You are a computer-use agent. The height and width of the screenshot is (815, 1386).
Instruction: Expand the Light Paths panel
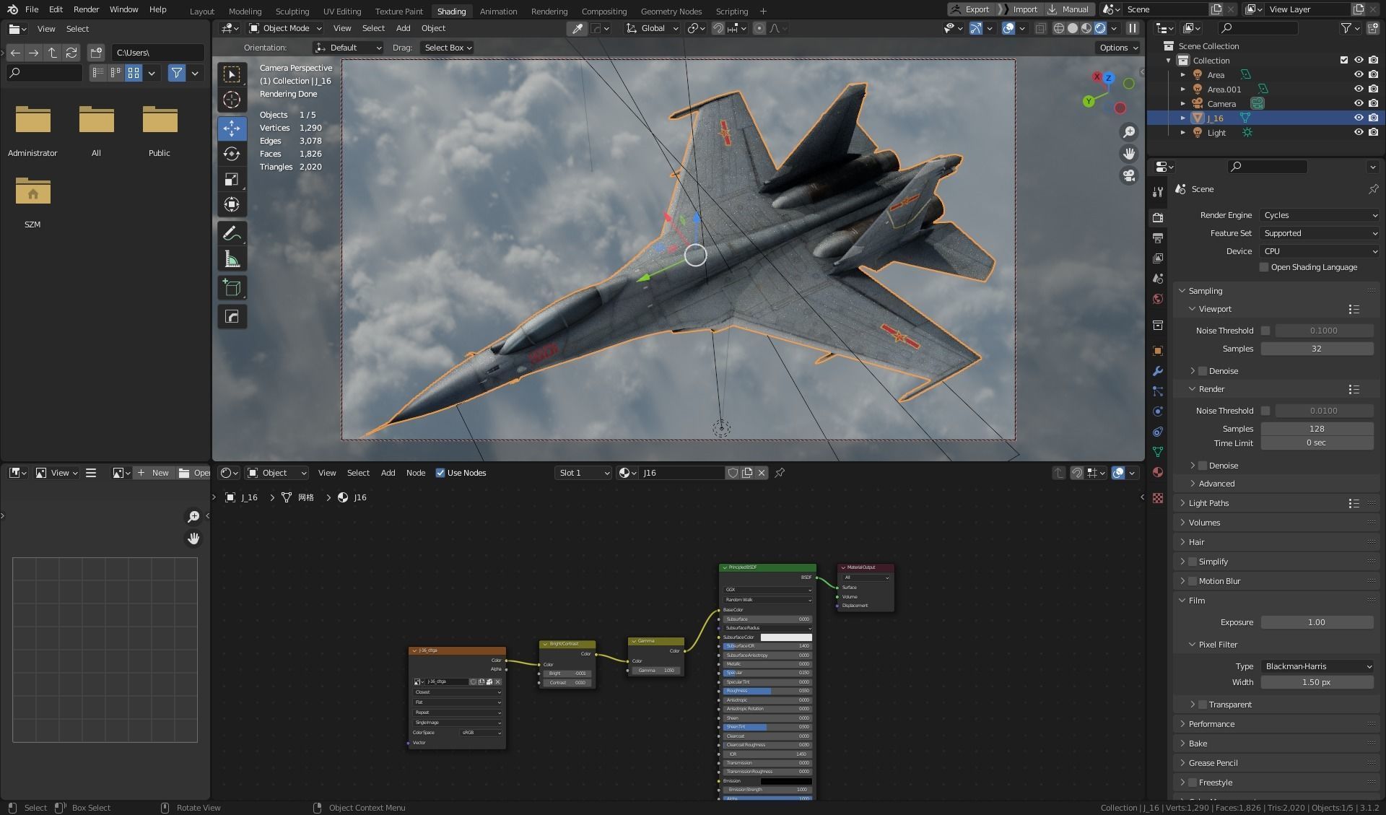click(1208, 503)
